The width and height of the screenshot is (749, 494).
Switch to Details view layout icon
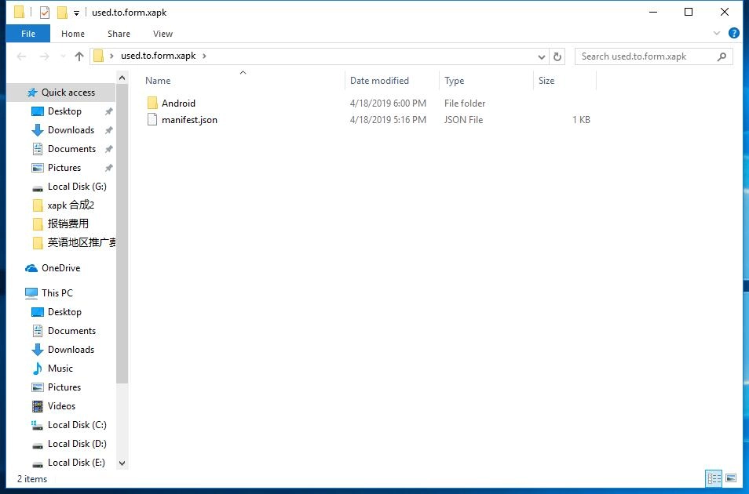point(714,478)
